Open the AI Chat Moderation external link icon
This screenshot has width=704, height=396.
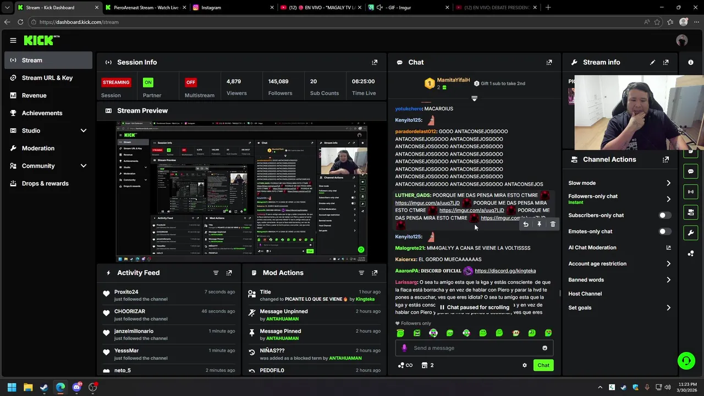tap(669, 248)
